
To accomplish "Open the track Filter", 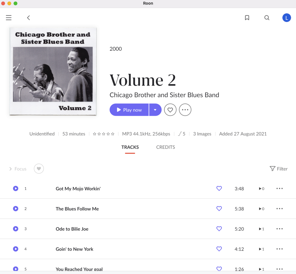I will coord(279,169).
